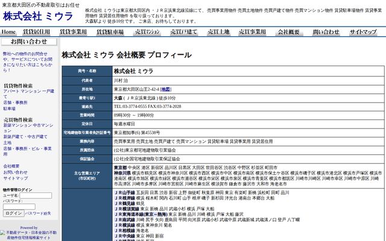Select the business hours 09時30分 text
The image size is (386, 241).
pyautogui.click(x=122, y=115)
